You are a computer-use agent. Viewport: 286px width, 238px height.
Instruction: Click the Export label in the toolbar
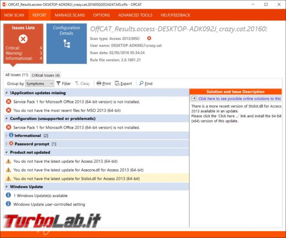126,84
